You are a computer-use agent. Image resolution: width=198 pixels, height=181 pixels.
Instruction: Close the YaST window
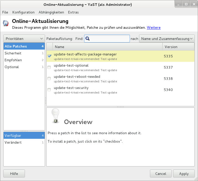(194, 4)
